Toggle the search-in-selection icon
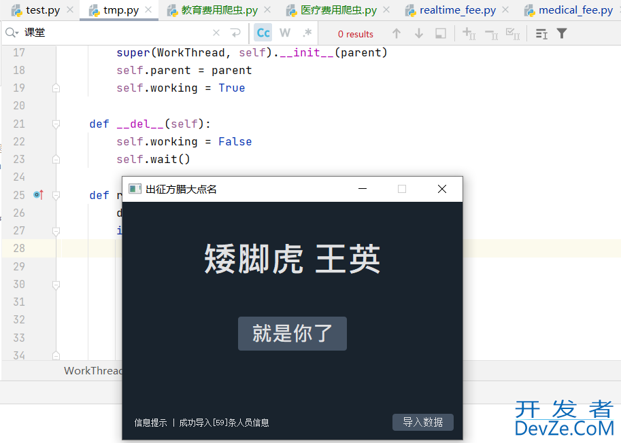 click(x=441, y=33)
